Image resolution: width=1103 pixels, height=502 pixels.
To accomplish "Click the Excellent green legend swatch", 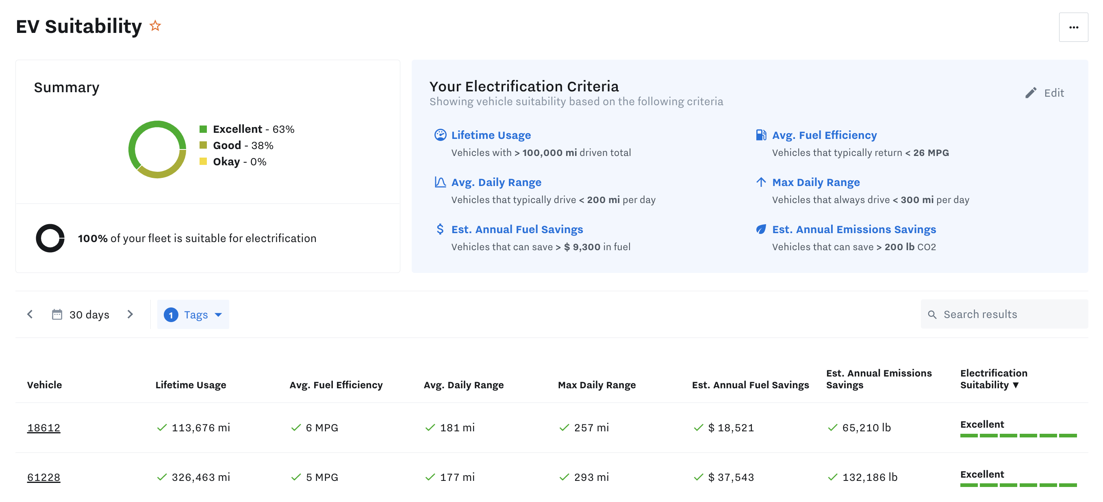I will tap(203, 129).
